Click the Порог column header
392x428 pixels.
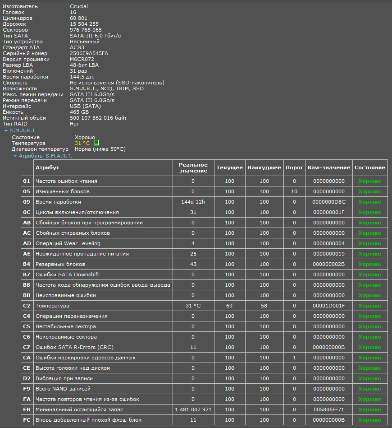click(x=294, y=167)
